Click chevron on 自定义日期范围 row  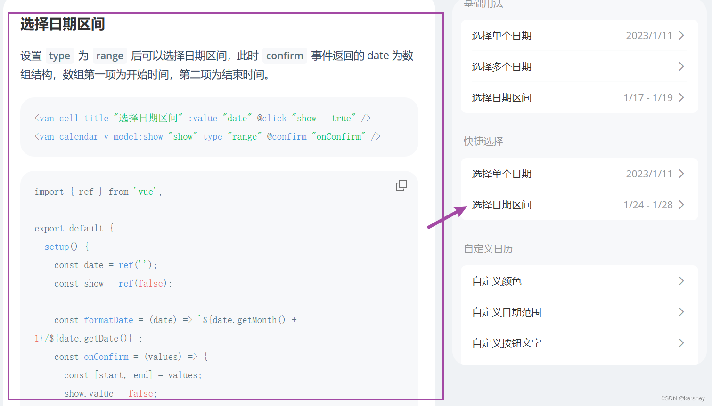coord(681,312)
